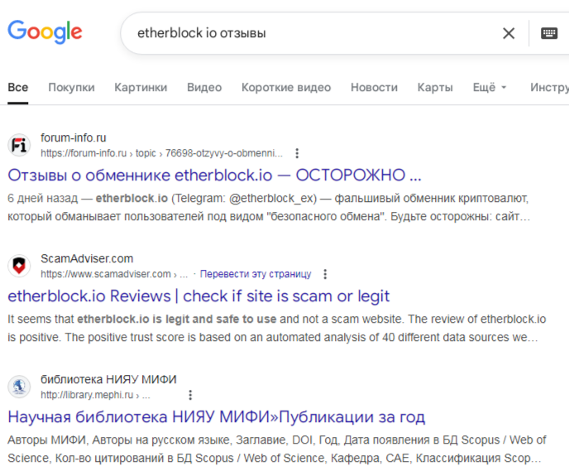Click the НИЯУ МИФИ library favicon
Image resolution: width=569 pixels, height=471 pixels.
(19, 387)
